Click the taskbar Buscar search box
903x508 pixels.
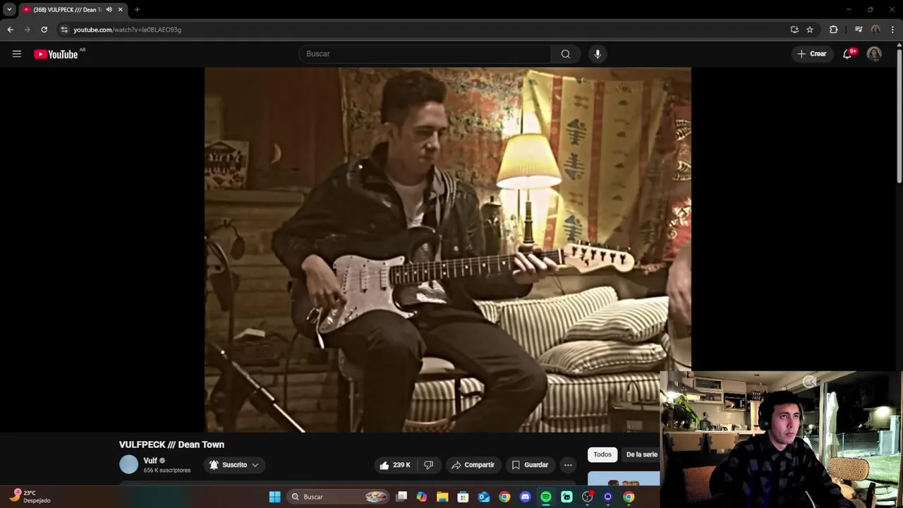click(339, 497)
